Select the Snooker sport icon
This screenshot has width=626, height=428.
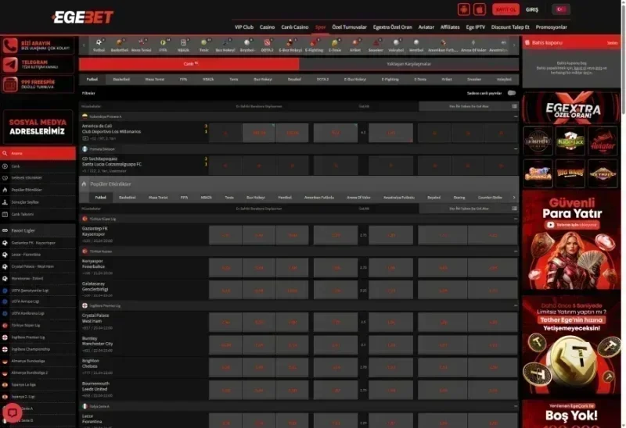(376, 45)
